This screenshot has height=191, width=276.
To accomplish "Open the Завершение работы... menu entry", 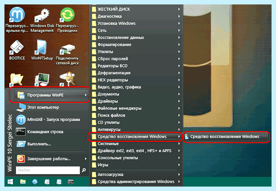I will [x=52, y=159].
